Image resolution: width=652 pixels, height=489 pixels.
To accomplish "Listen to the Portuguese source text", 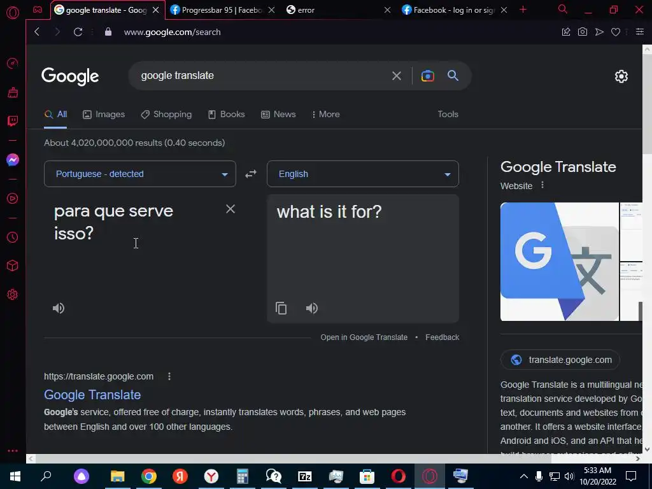I will tap(58, 308).
